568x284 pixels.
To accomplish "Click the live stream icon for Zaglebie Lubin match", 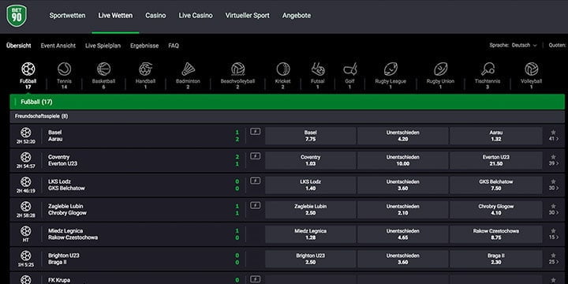I will coord(255,205).
